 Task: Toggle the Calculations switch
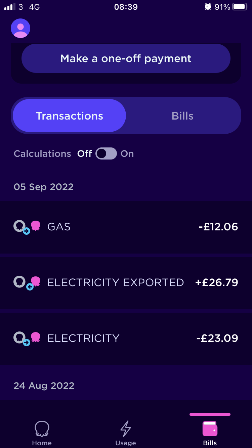[x=106, y=154]
